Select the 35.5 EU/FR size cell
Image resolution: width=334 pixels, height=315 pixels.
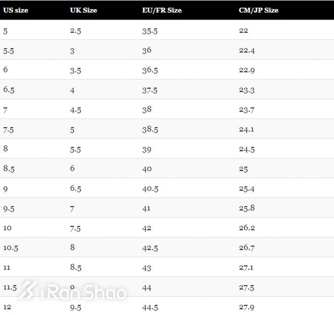point(150,30)
